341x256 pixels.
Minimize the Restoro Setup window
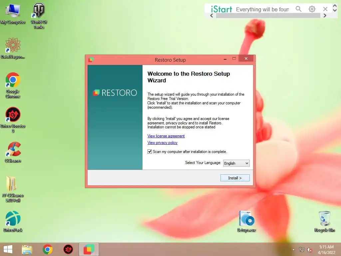[x=225, y=59]
